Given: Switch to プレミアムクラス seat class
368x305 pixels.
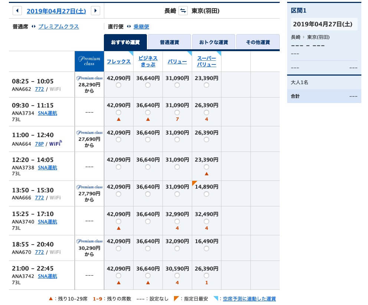Looking at the screenshot, I should (x=59, y=26).
